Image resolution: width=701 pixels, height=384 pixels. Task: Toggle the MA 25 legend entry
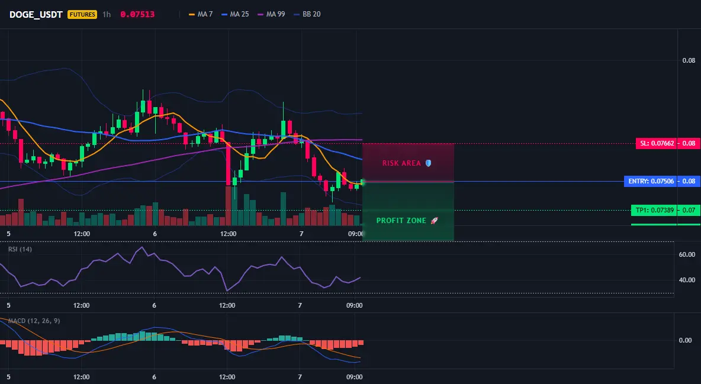[235, 14]
